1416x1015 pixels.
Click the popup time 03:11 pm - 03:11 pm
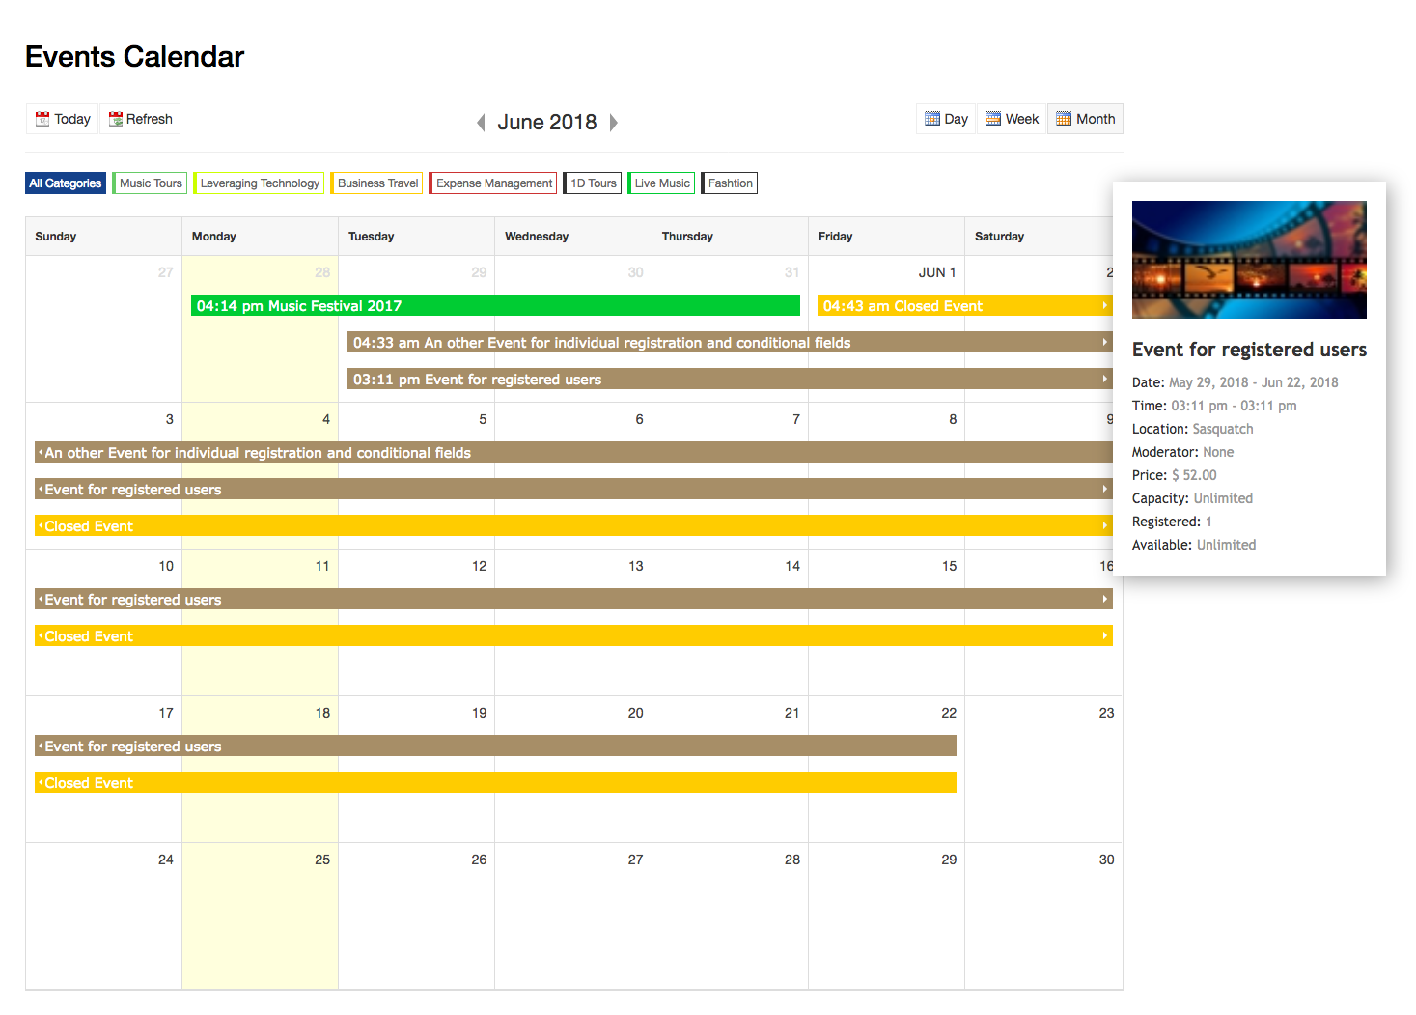pos(1234,406)
